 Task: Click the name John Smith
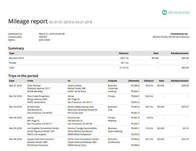coord(44,40)
